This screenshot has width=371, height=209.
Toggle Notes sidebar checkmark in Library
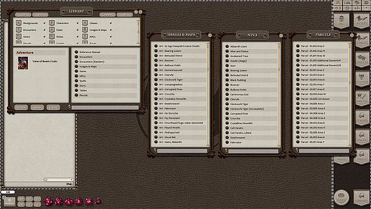click(78, 37)
